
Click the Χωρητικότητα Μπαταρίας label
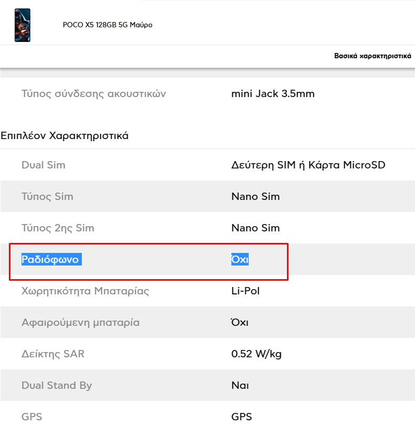(85, 291)
